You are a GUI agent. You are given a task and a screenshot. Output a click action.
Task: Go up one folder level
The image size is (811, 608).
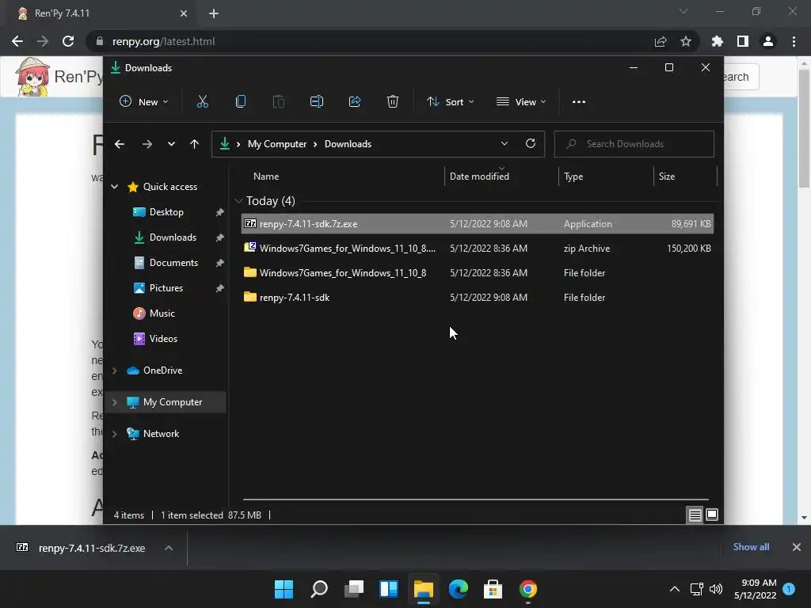tap(195, 144)
